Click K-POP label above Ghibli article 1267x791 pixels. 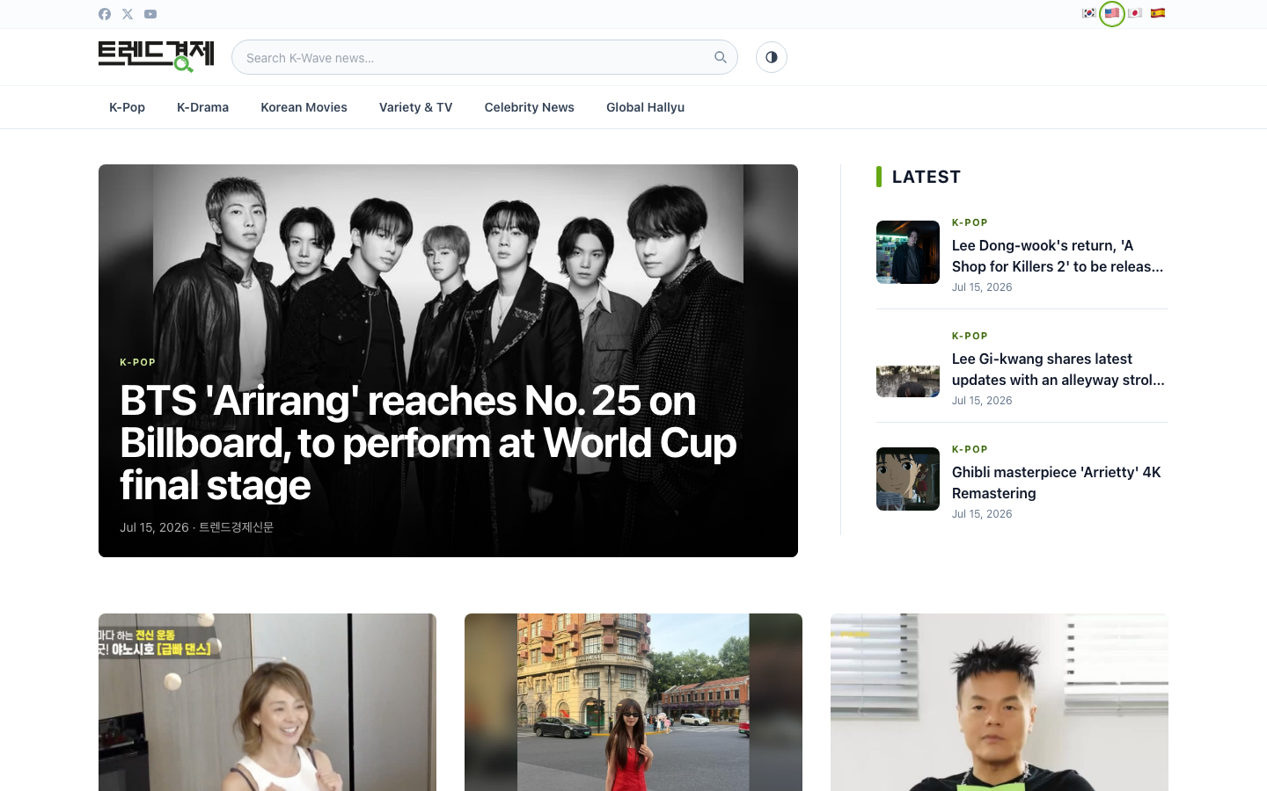pyautogui.click(x=970, y=449)
